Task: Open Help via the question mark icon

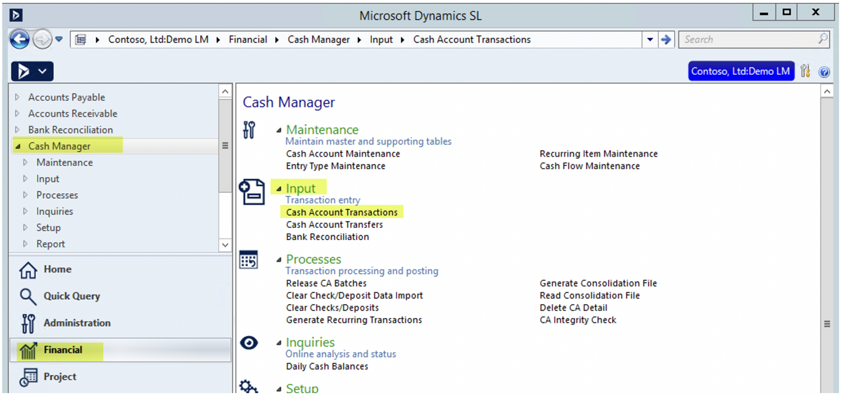Action: pyautogui.click(x=824, y=72)
